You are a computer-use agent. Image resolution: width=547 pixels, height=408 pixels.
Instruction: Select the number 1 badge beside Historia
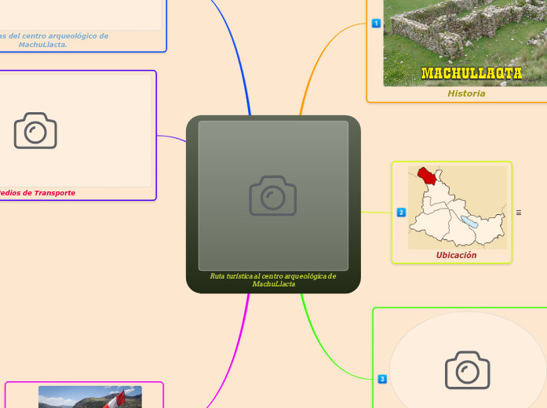pyautogui.click(x=376, y=24)
